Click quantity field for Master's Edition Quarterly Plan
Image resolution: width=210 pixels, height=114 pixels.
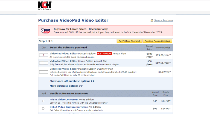[43, 72]
